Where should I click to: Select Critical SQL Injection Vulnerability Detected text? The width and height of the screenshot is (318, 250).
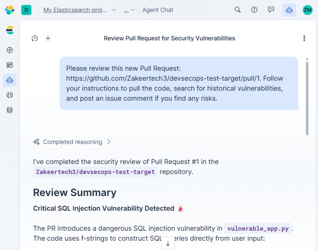(x=104, y=209)
